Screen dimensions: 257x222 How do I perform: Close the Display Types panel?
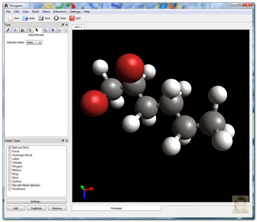(67, 141)
